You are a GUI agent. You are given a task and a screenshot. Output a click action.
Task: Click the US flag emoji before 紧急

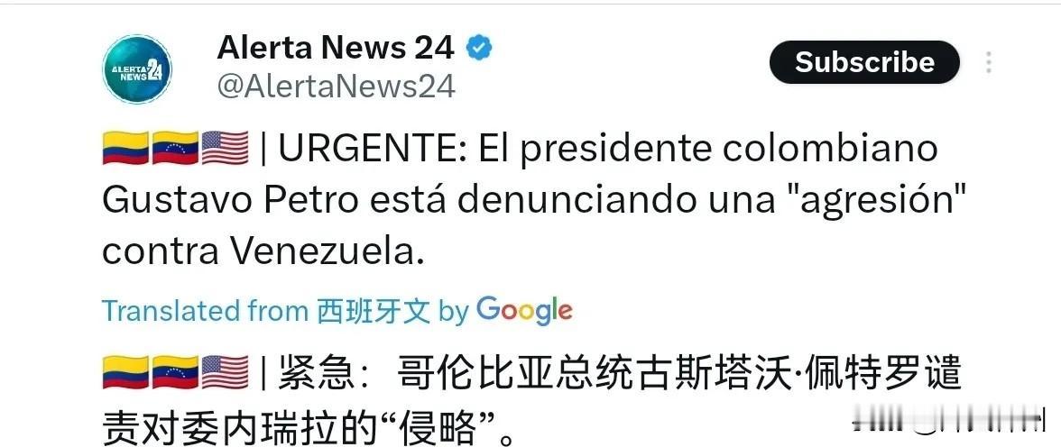[226, 373]
